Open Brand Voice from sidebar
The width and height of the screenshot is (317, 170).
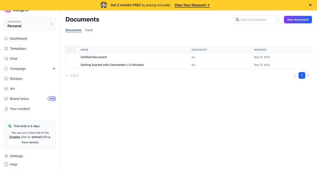coord(19,99)
